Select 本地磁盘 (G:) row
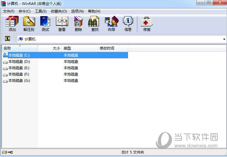The height and width of the screenshot is (157, 227). click(65, 81)
